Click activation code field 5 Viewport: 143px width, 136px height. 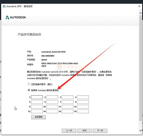(x=37, y=102)
